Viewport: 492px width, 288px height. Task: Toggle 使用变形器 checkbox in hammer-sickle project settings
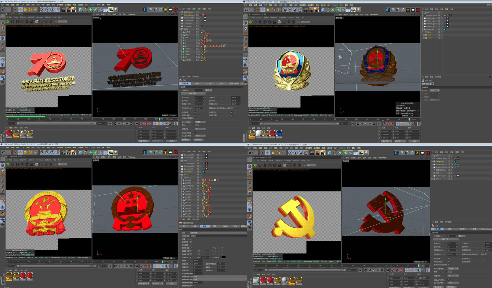485,261
